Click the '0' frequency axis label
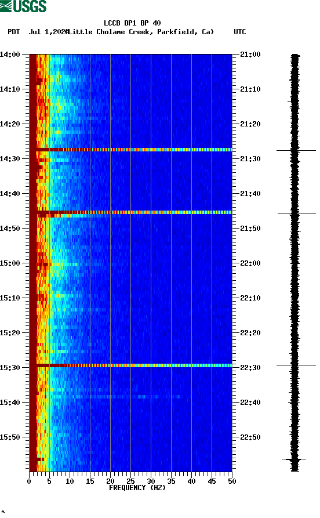This screenshot has width=320, height=518. click(x=29, y=481)
